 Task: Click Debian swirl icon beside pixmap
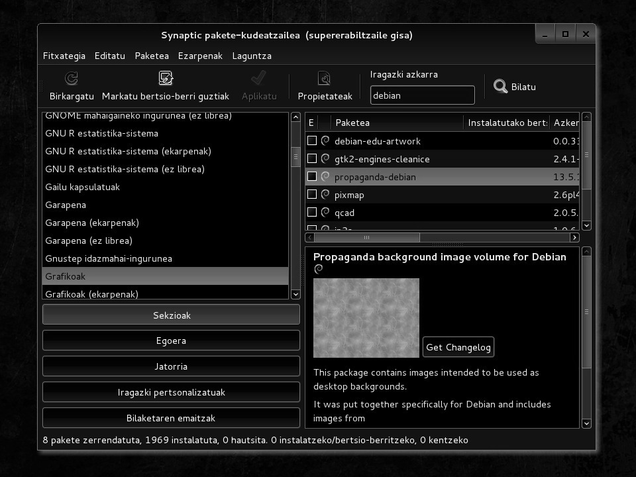click(325, 194)
